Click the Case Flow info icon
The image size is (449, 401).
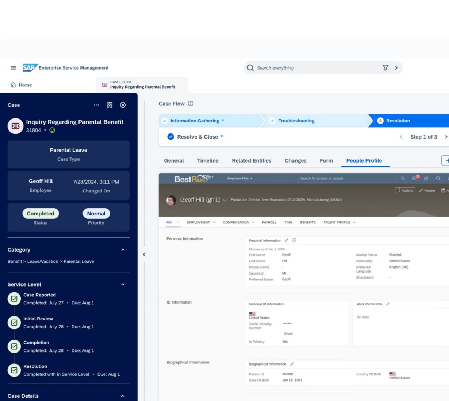point(191,104)
